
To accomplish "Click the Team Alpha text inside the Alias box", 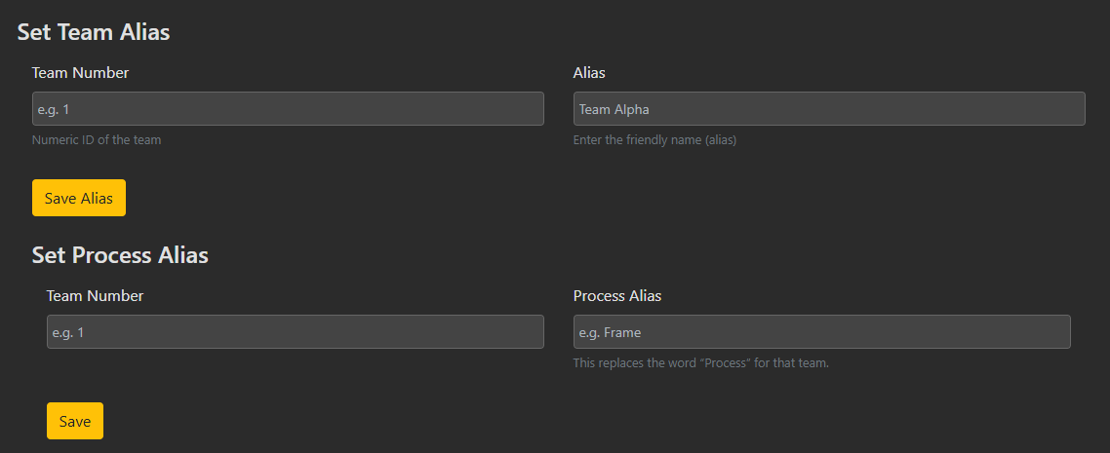I will pos(614,109).
